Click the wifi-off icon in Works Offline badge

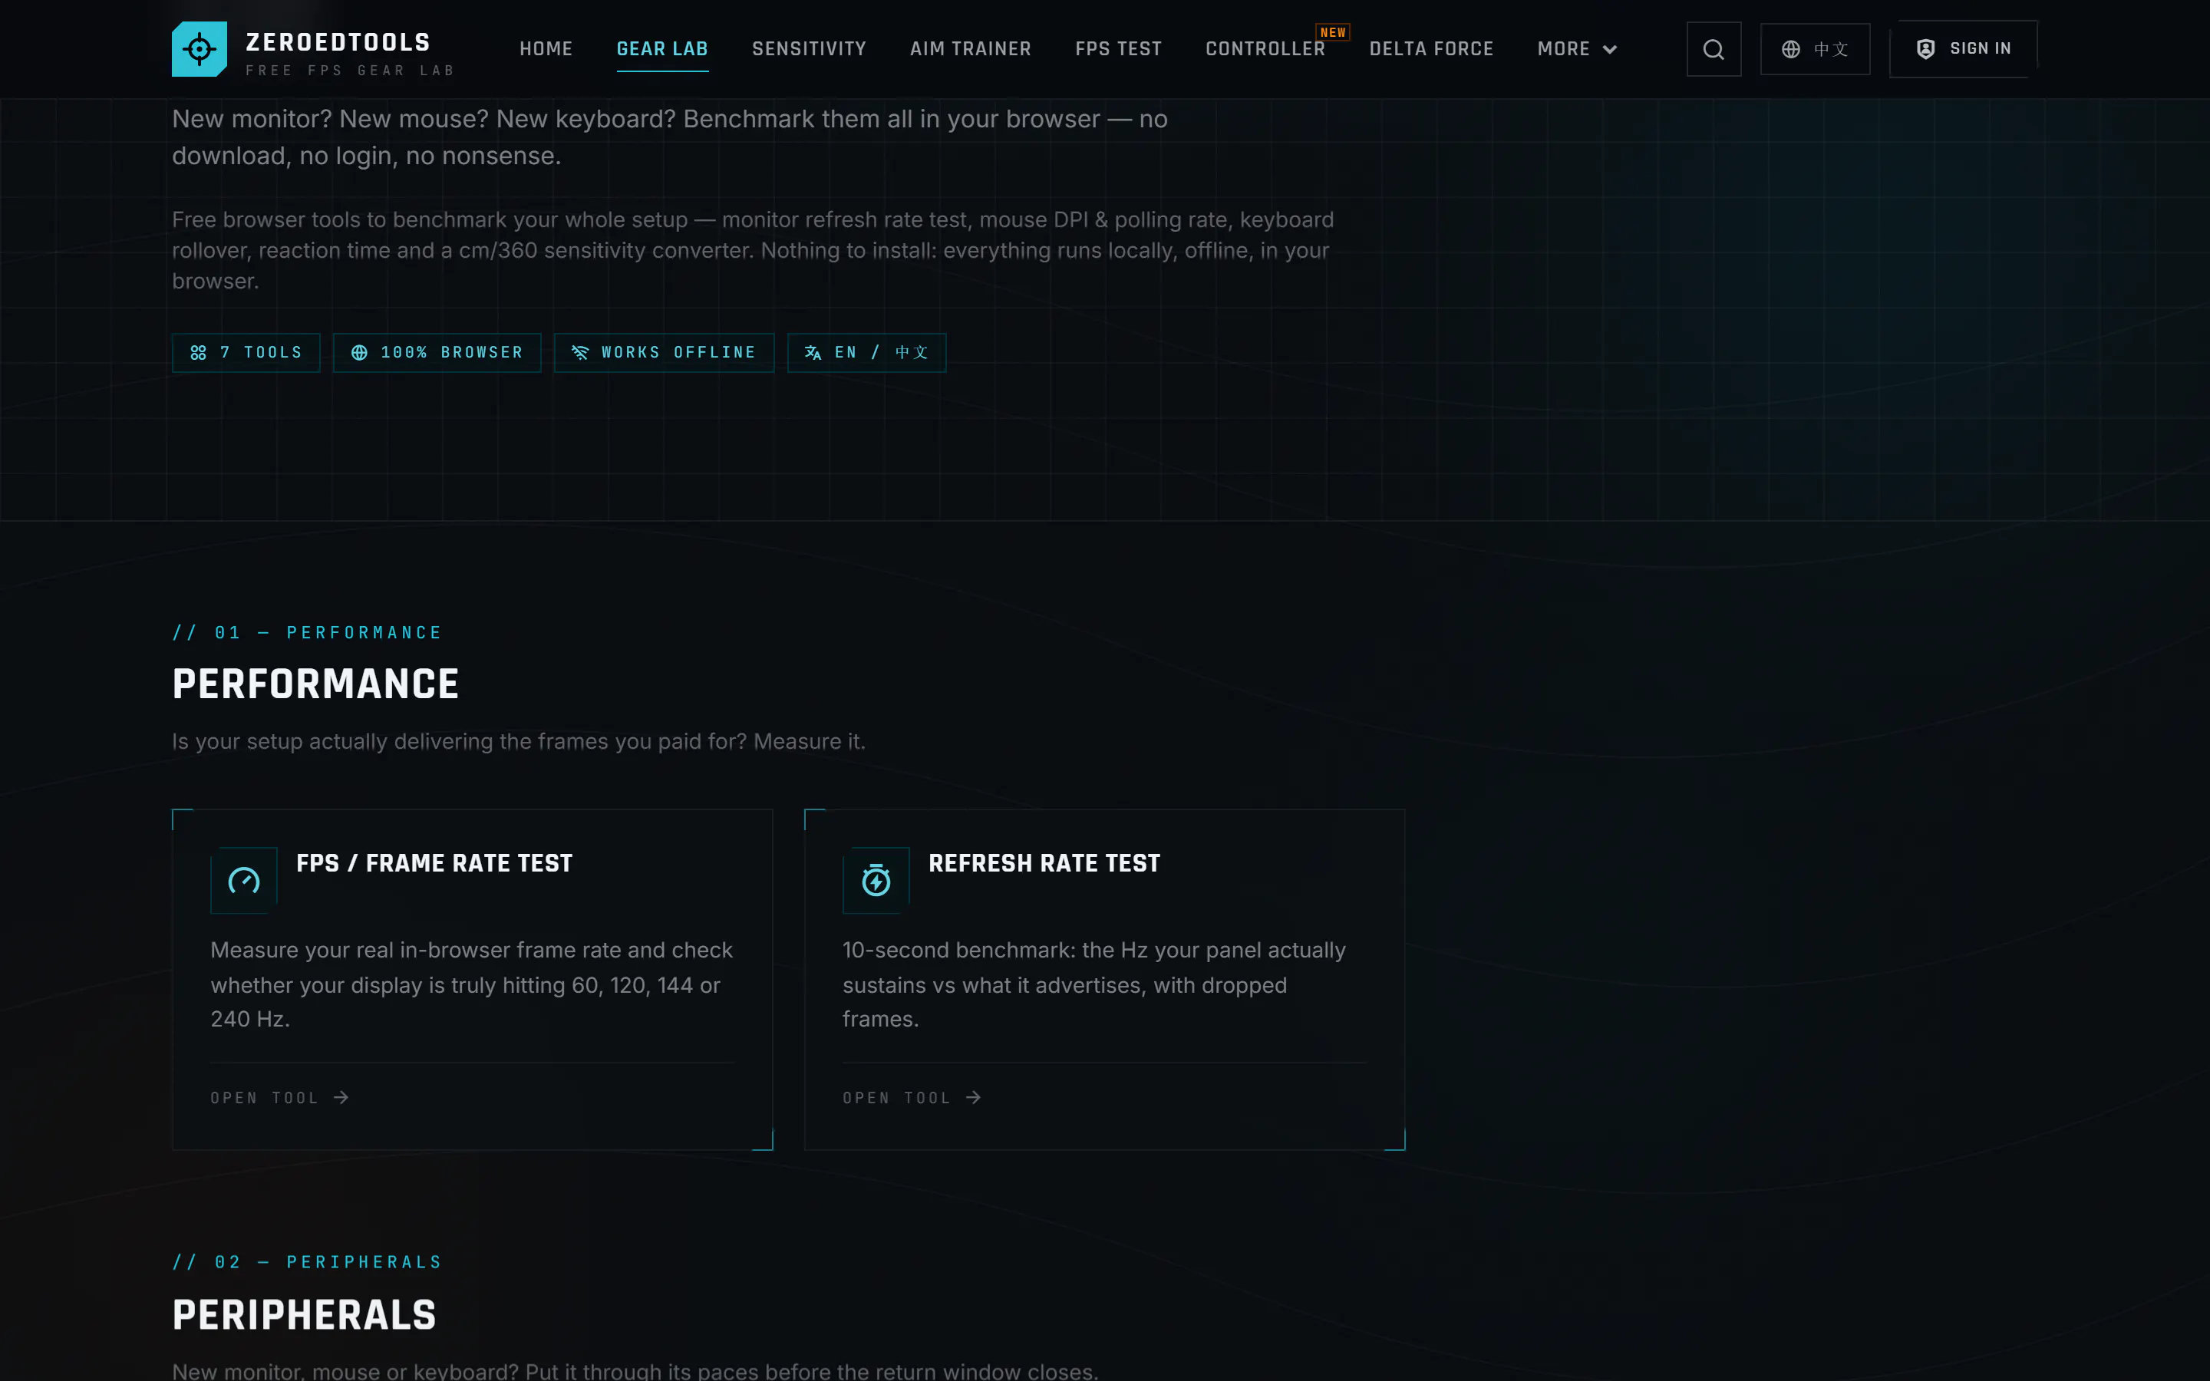pos(580,353)
